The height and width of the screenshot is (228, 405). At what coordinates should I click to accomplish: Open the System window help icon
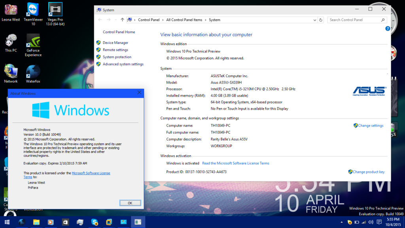pyautogui.click(x=388, y=28)
